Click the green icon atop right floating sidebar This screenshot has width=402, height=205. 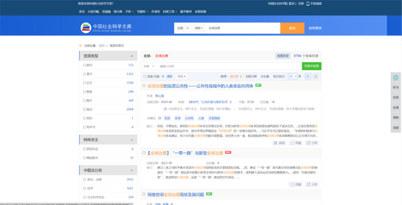(x=395, y=78)
